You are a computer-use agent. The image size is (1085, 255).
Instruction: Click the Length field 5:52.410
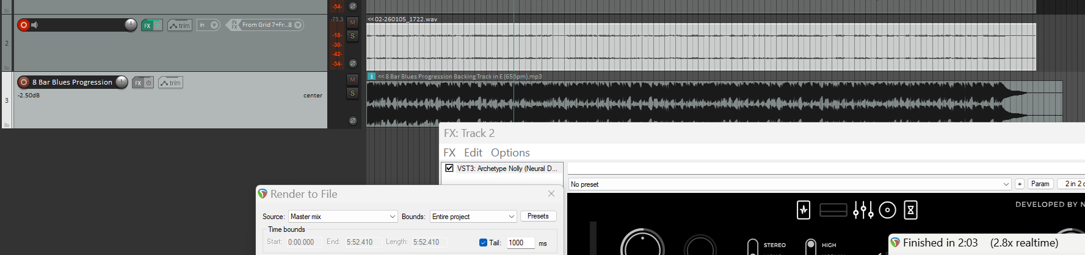pos(429,242)
